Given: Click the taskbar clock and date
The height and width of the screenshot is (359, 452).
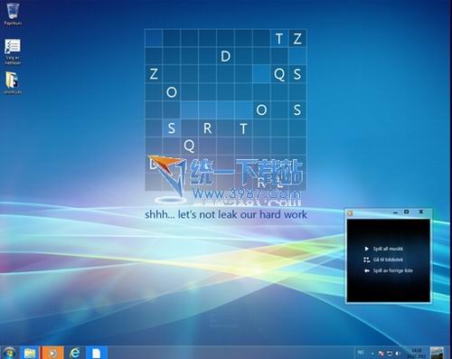Looking at the screenshot, I should [x=416, y=354].
